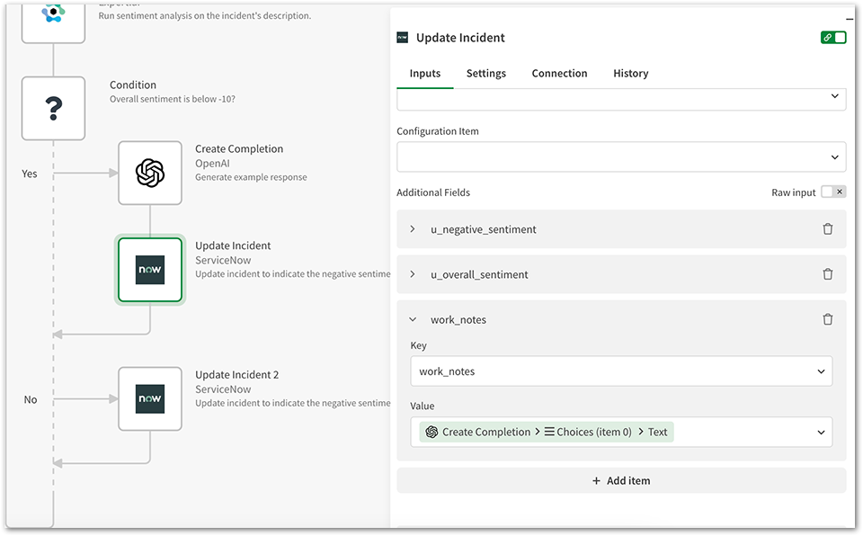The width and height of the screenshot is (863, 536).
Task: Select the ServiceNow Update Incident node
Action: point(150,269)
